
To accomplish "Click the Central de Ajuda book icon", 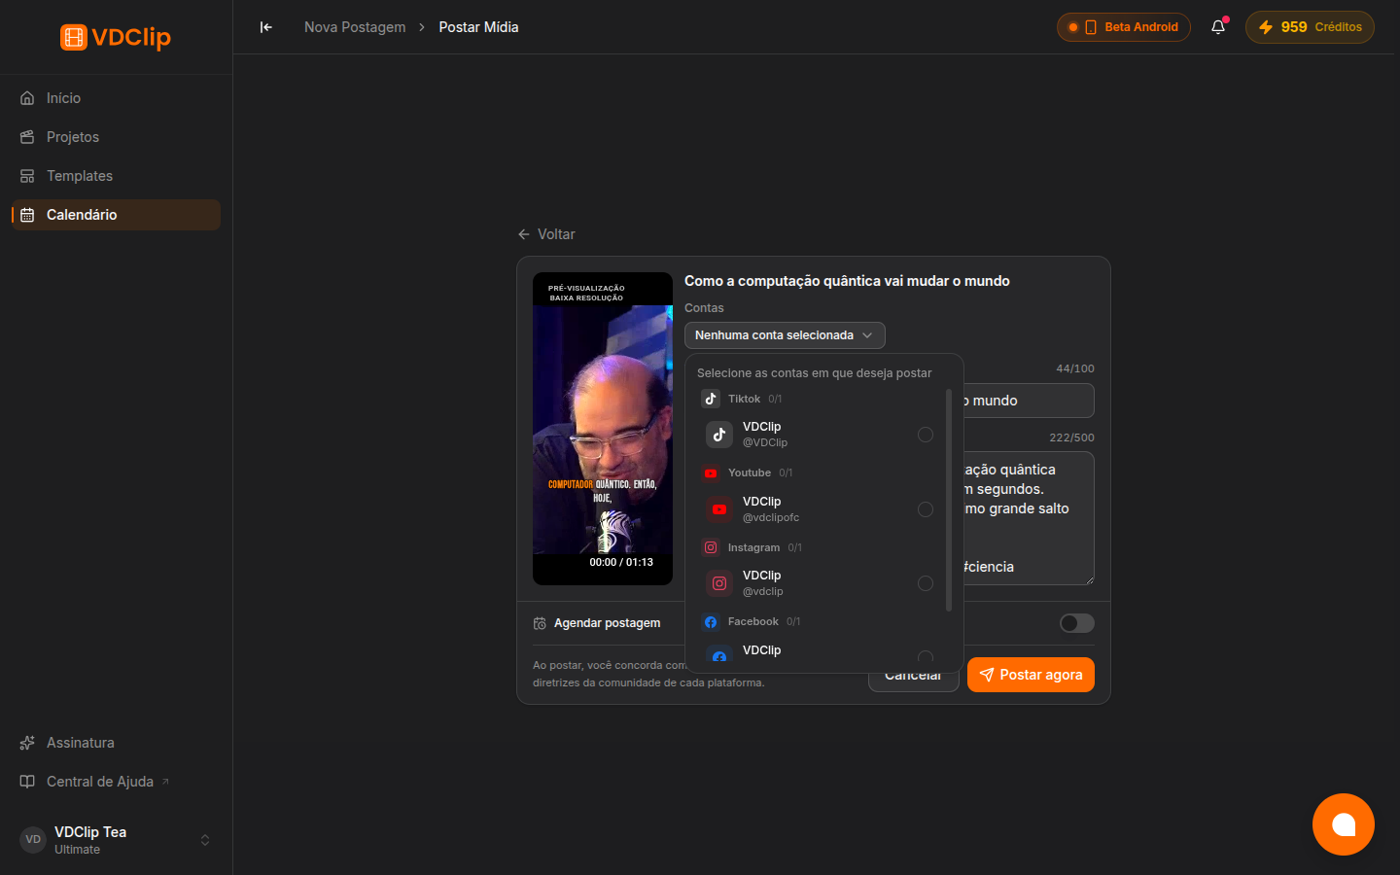I will click(27, 782).
